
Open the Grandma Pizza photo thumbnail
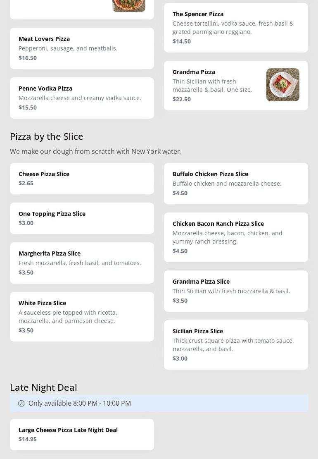[282, 85]
